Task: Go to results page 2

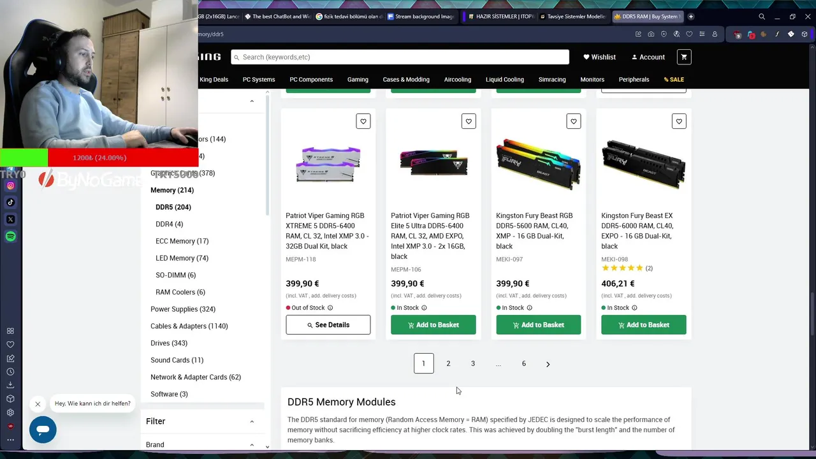Action: click(448, 363)
